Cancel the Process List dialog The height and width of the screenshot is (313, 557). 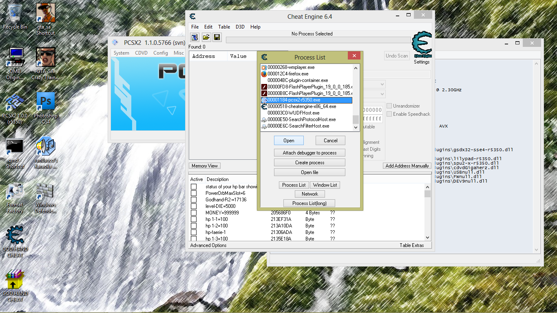click(x=331, y=141)
